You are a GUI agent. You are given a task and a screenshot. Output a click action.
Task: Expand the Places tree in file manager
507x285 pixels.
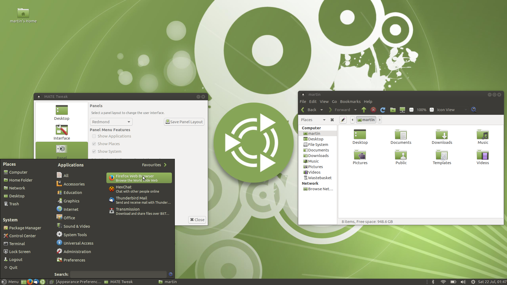point(323,120)
